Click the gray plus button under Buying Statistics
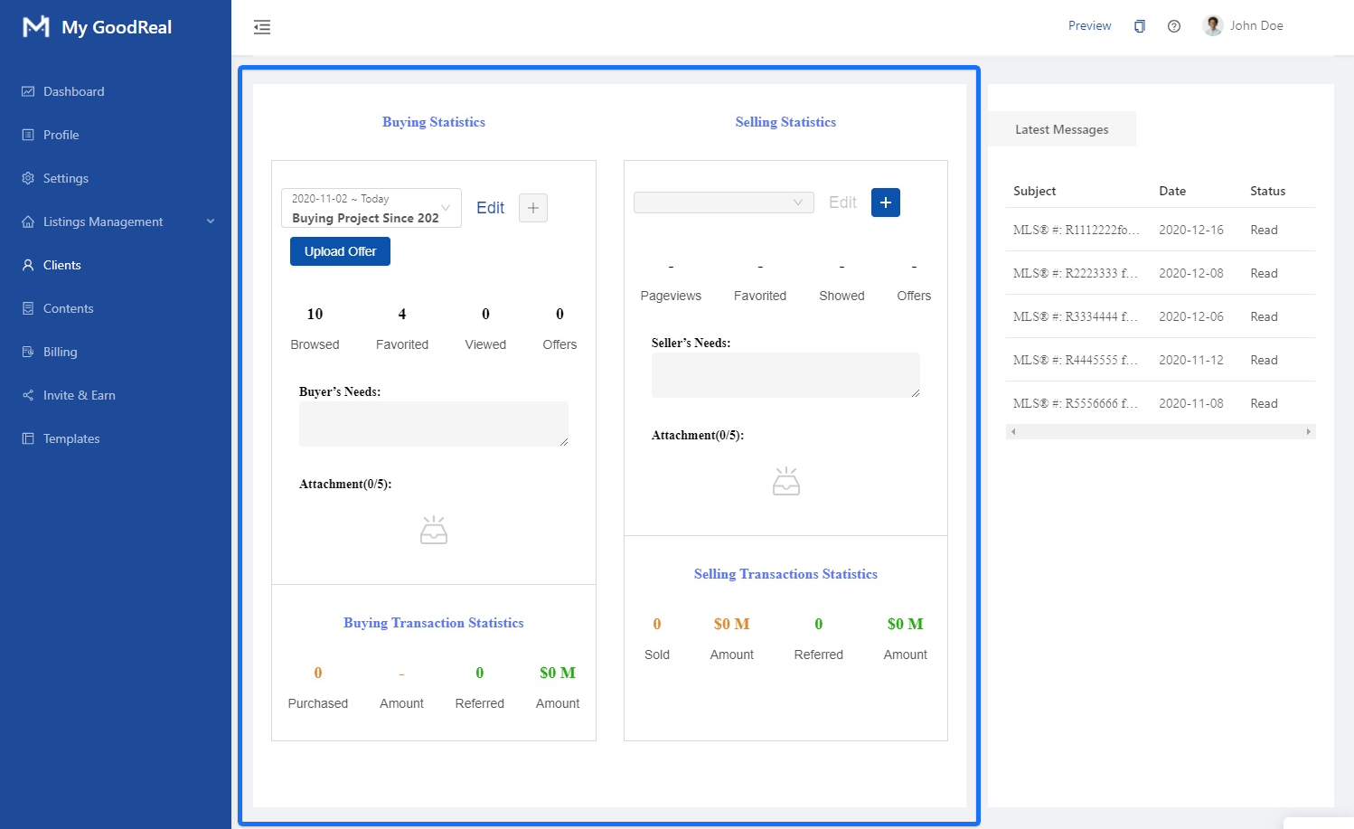Image resolution: width=1354 pixels, height=829 pixels. 533,208
